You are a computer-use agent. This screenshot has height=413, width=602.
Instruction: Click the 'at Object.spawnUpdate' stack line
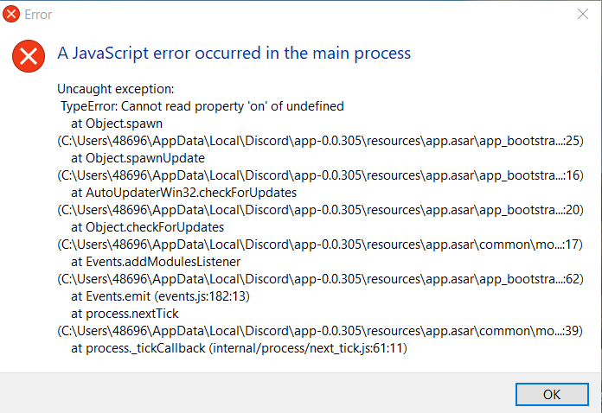(138, 158)
